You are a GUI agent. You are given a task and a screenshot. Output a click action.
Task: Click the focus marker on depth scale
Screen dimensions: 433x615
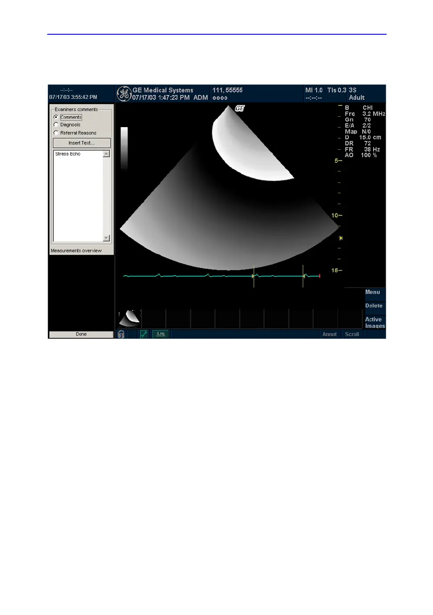click(341, 238)
